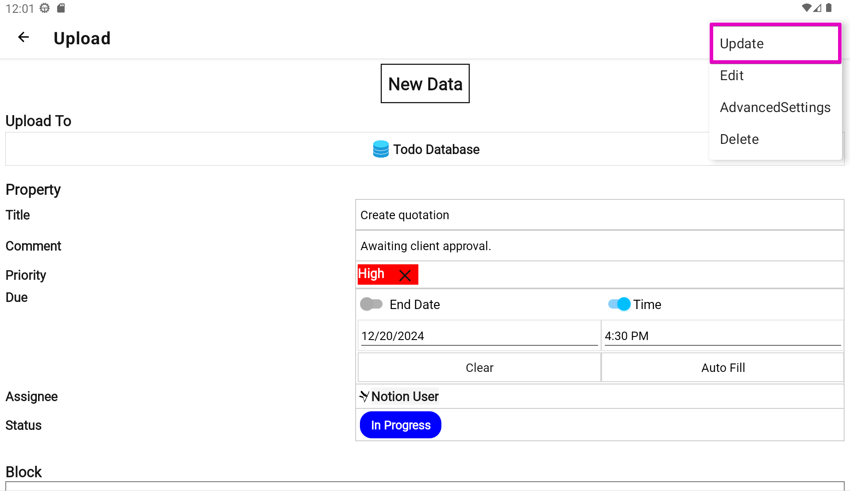Tap the settings gear status icon
This screenshot has width=850, height=491.
45,8
